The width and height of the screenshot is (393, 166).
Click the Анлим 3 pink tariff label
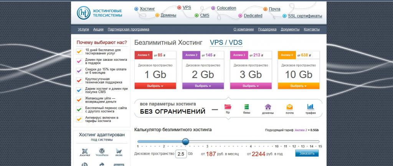point(239,55)
